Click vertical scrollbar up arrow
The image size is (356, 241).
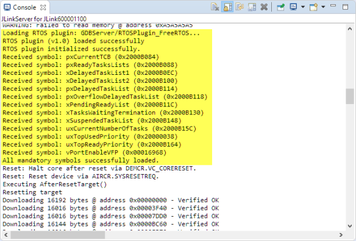click(350, 29)
